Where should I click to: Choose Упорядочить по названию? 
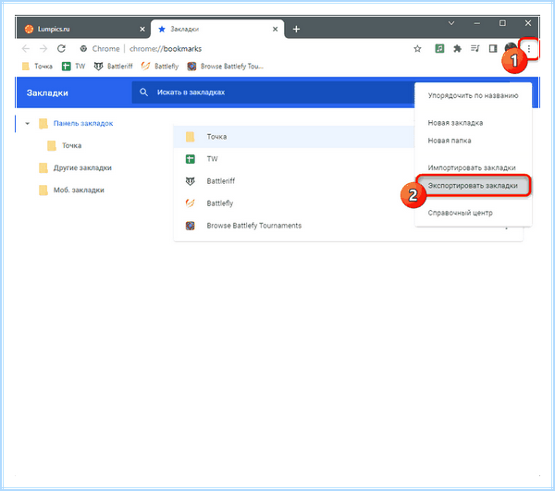point(473,95)
